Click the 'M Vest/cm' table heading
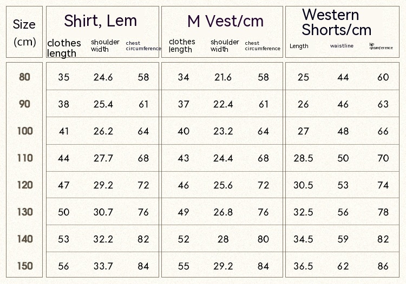This screenshot has width=406, height=284. 225,22
